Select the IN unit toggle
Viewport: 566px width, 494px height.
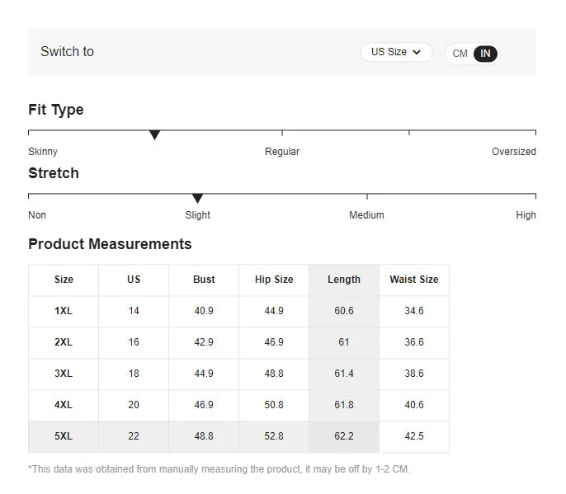pos(485,54)
